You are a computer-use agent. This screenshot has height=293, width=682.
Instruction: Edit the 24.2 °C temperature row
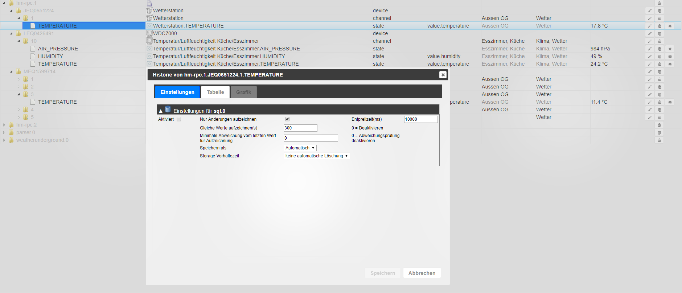pos(650,64)
